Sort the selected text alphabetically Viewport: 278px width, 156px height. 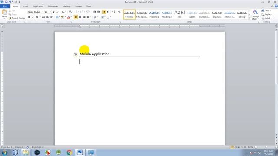[x=113, y=12]
